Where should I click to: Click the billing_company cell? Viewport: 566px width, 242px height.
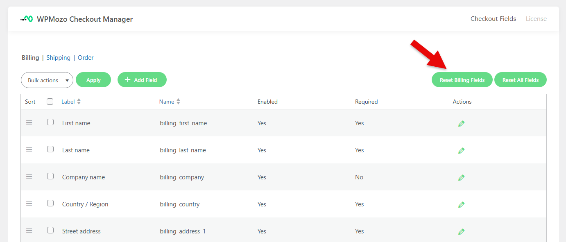coord(182,177)
